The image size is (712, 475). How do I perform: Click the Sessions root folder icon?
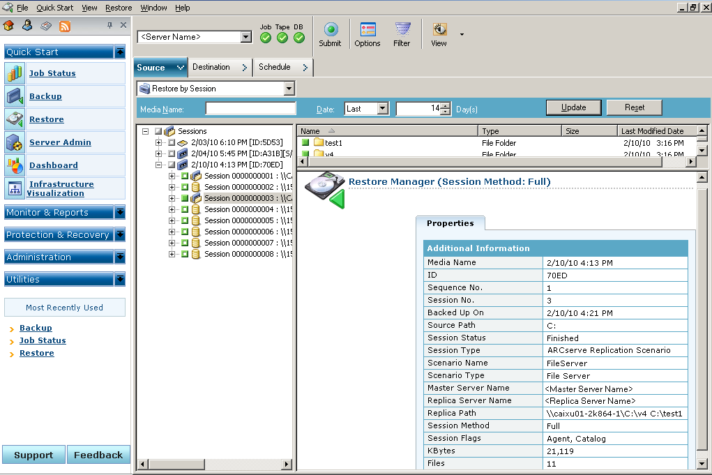[170, 131]
